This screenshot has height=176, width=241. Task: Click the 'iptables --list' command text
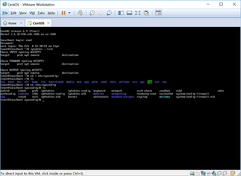click(x=42, y=49)
